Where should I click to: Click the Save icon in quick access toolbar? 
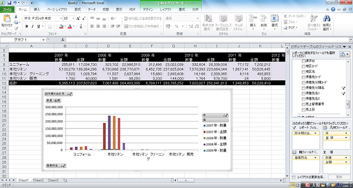9,3
